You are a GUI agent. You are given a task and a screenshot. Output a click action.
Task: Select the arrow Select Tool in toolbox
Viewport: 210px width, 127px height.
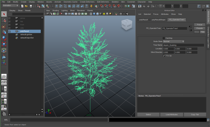coord(4,14)
